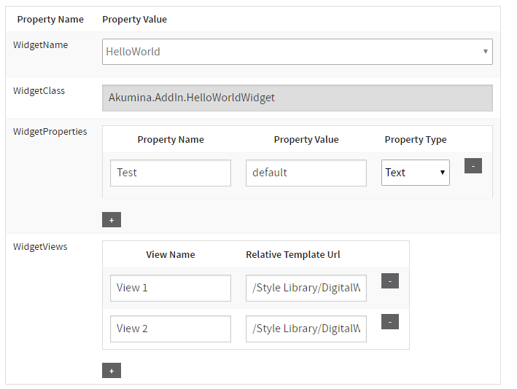The height and width of the screenshot is (389, 517).
Task: Remove the Test property row
Action: 473,166
